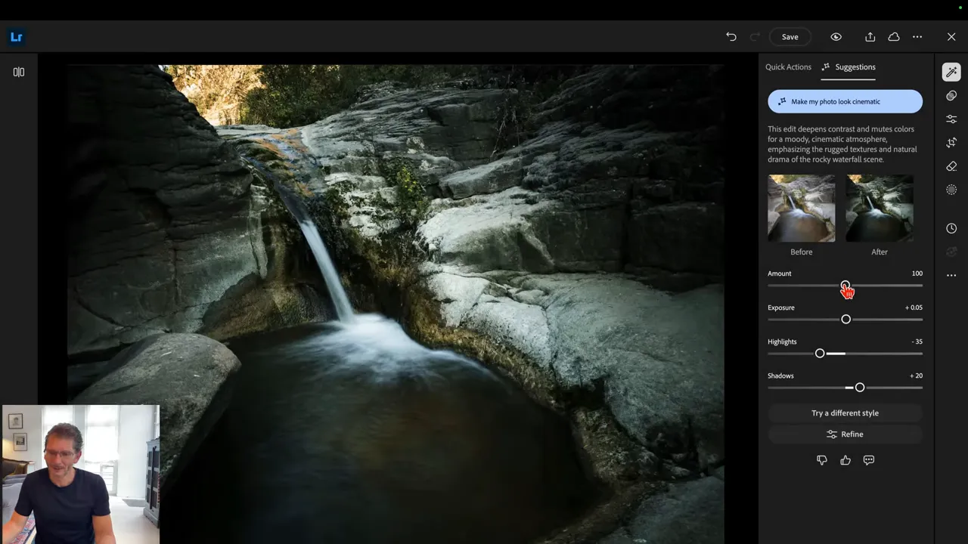Select the Crop and rotate tool

click(x=951, y=142)
